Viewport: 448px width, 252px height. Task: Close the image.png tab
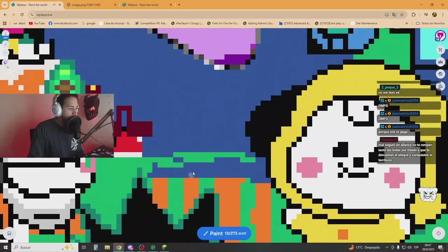pos(115,5)
